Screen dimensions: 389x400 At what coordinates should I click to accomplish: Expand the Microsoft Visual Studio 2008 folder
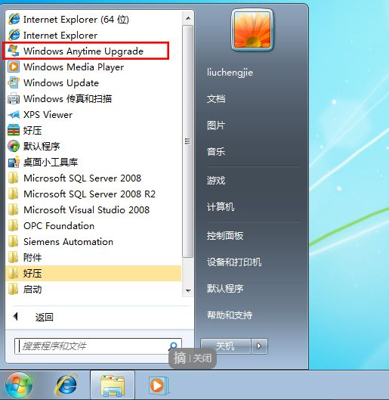pyautogui.click(x=93, y=209)
